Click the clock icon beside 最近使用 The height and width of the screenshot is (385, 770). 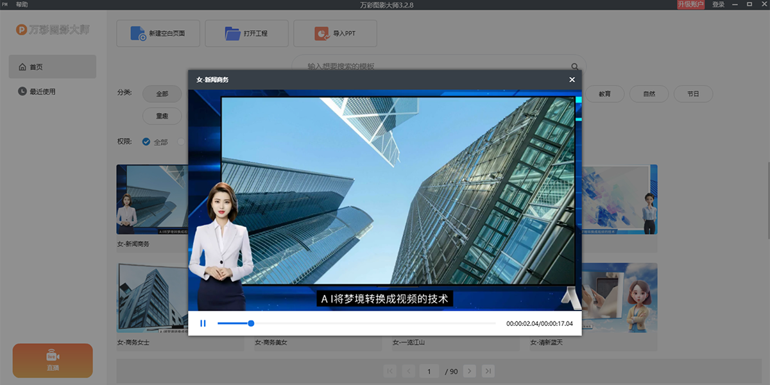22,92
